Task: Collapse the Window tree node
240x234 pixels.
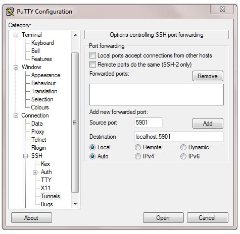Action: coord(16,67)
